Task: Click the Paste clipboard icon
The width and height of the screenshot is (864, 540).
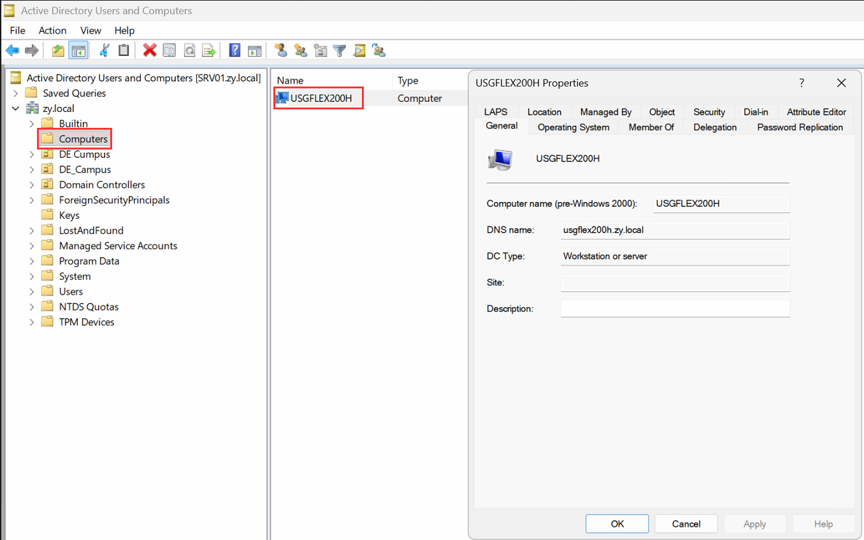Action: click(x=124, y=50)
